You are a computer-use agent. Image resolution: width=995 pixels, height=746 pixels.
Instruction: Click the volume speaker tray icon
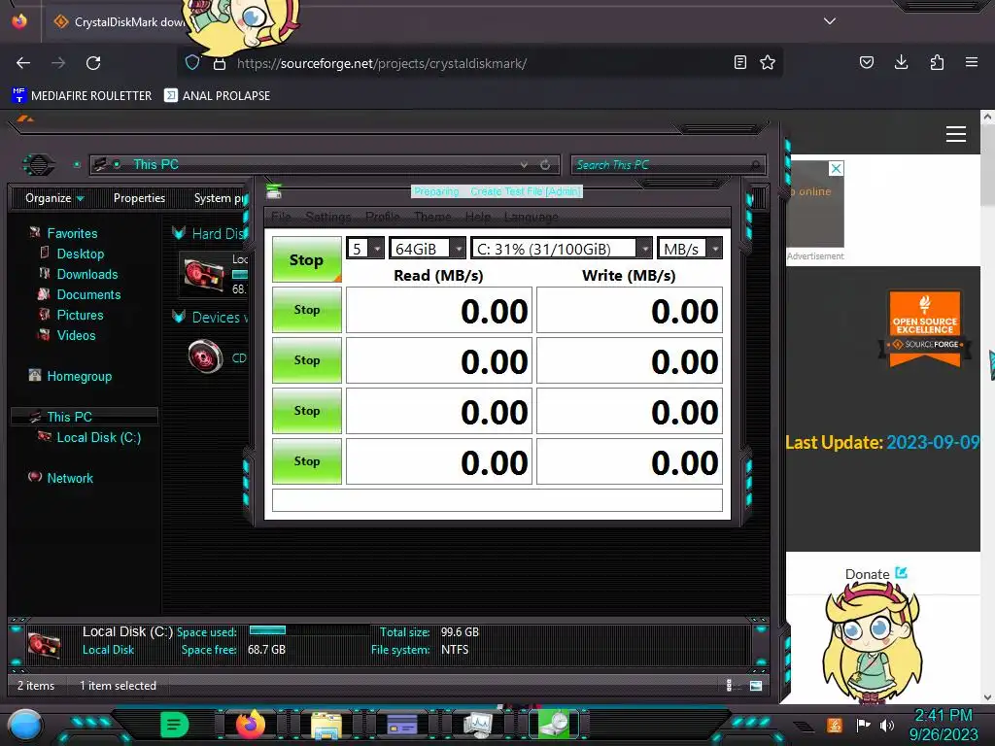[886, 725]
